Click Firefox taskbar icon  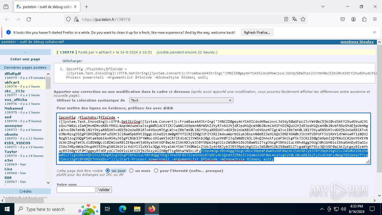coord(152,209)
